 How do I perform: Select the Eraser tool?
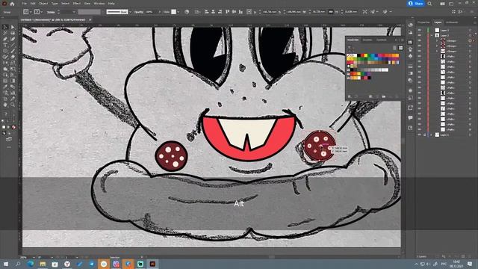[13, 57]
